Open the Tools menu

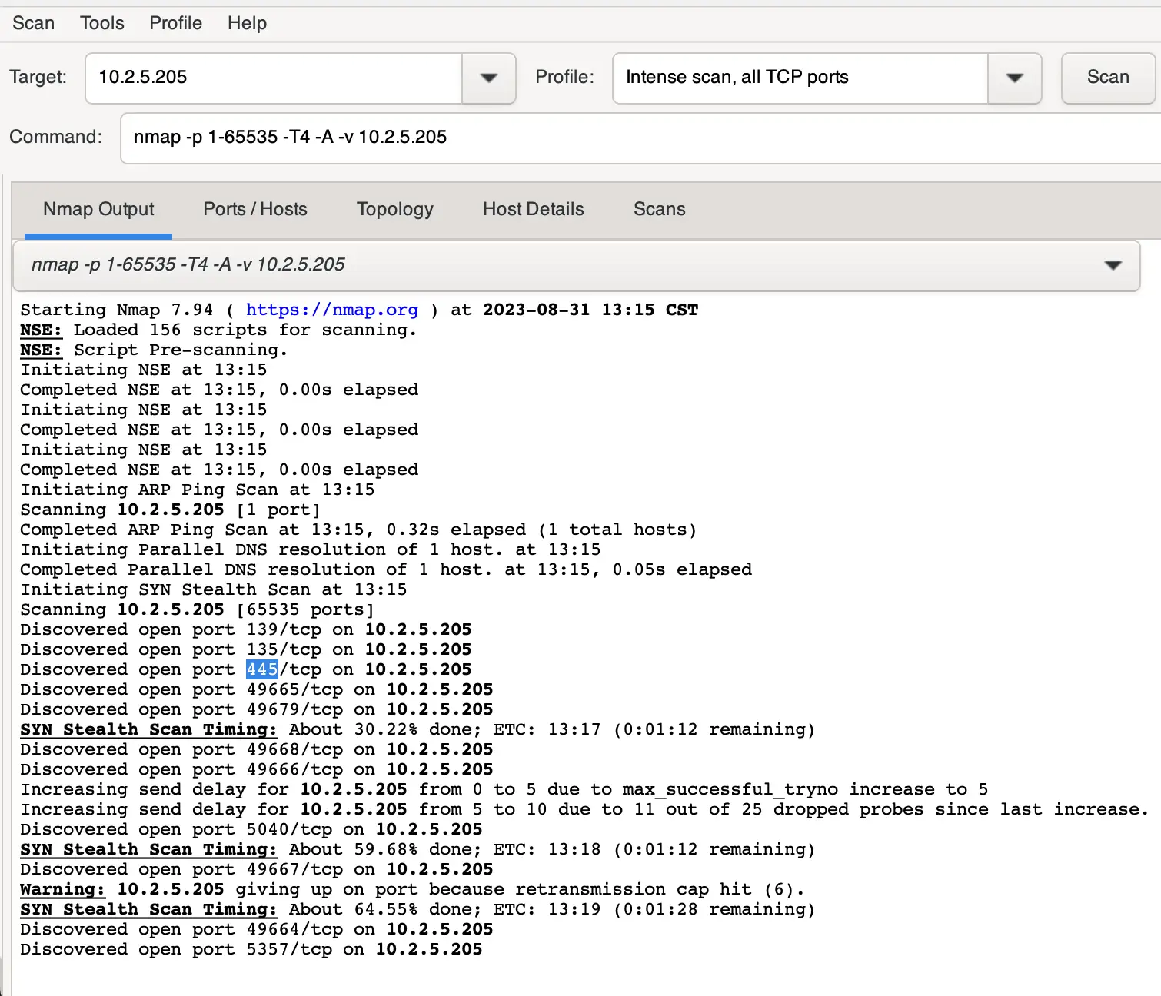pos(101,23)
